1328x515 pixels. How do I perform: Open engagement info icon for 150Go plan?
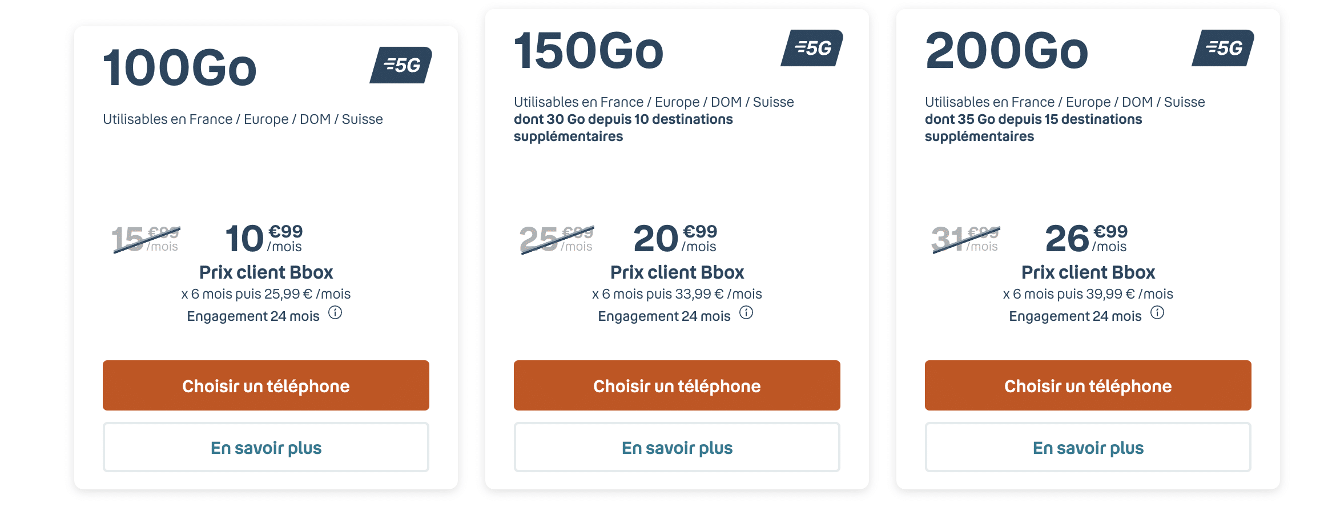[x=746, y=313]
